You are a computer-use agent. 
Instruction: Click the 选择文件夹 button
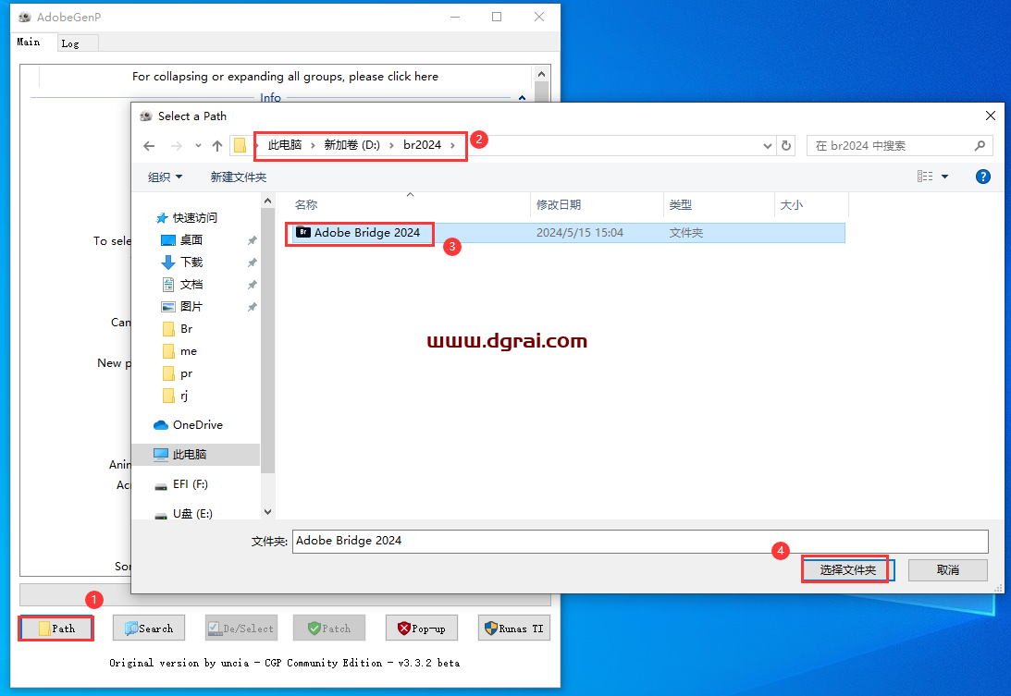tap(846, 569)
